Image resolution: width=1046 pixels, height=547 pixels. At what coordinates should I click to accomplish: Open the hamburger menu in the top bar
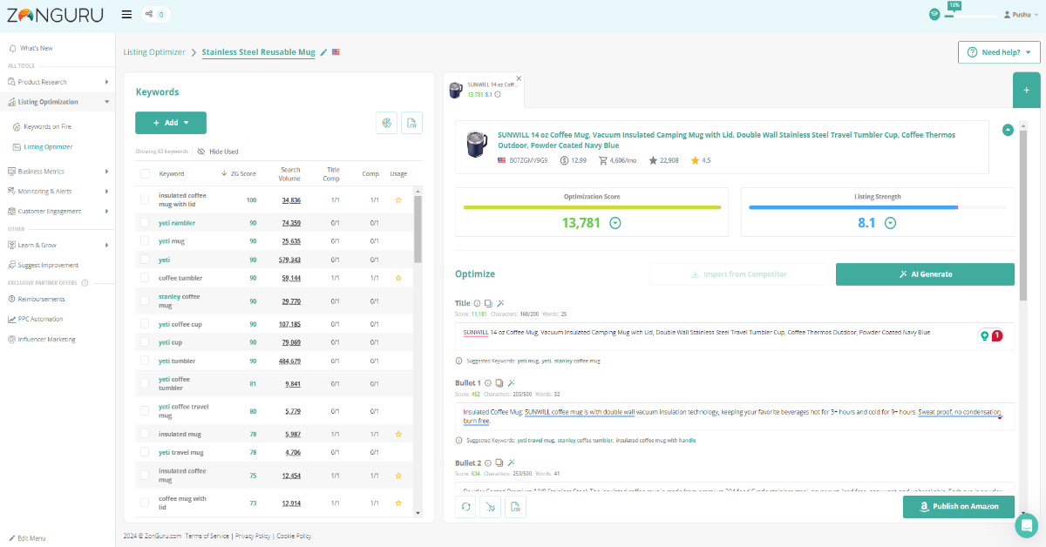(127, 14)
